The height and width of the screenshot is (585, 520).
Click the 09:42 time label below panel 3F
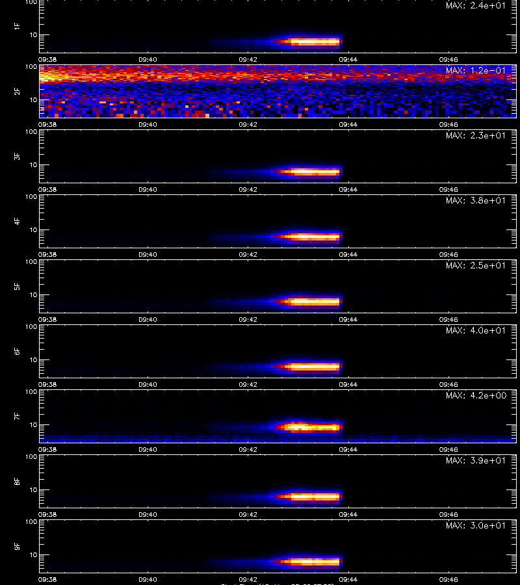[248, 190]
